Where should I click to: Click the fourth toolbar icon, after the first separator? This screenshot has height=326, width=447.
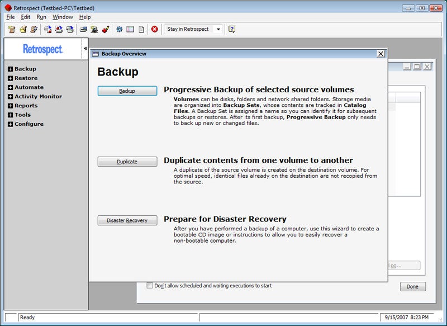click(x=47, y=29)
